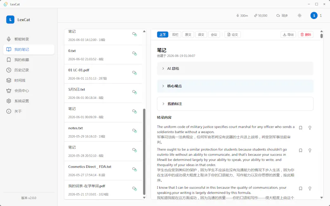Click the 50,000 quota indicator

[261, 16]
